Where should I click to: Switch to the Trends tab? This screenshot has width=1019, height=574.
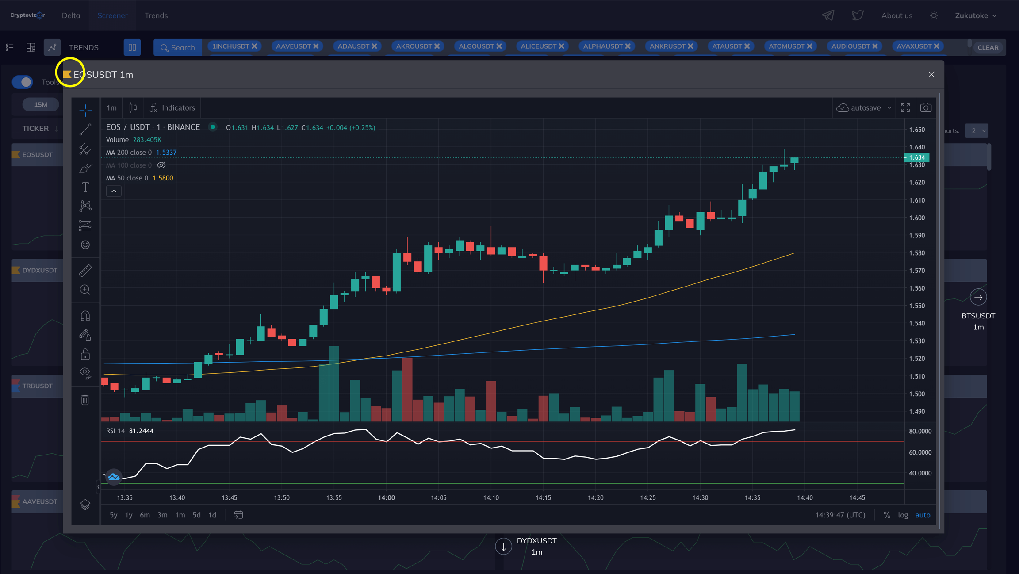pos(156,15)
